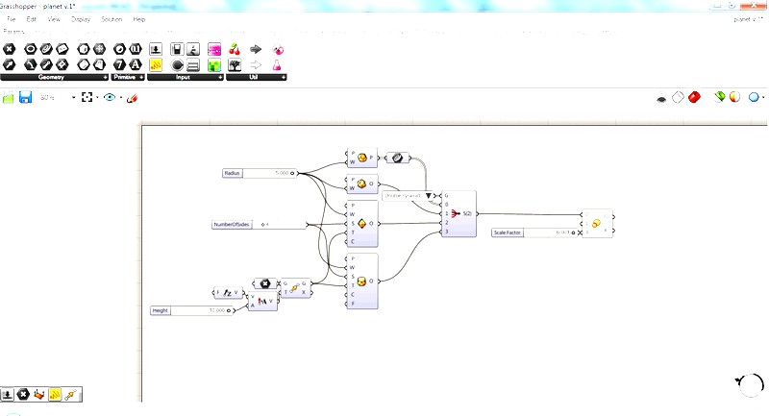Select the Value List input icon
Image resolution: width=769 pixels, height=416 pixels.
pyautogui.click(x=193, y=64)
